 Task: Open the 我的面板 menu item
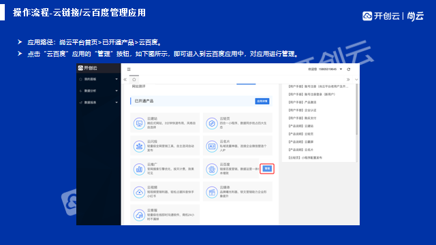[x=98, y=79]
